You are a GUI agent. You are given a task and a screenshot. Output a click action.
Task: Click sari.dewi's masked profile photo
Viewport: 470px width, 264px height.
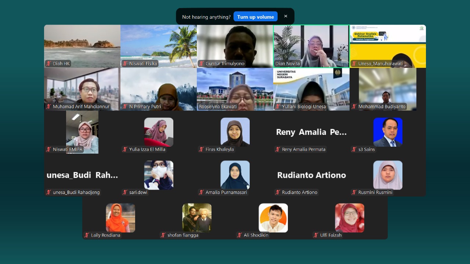(159, 175)
